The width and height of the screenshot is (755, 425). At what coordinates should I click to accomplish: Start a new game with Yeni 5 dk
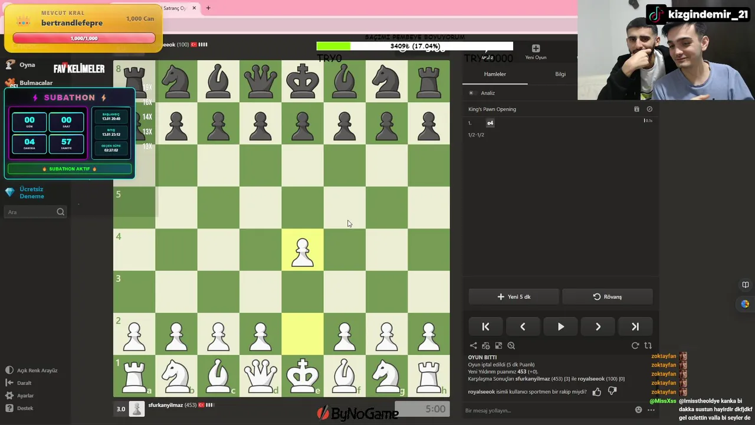coord(514,297)
